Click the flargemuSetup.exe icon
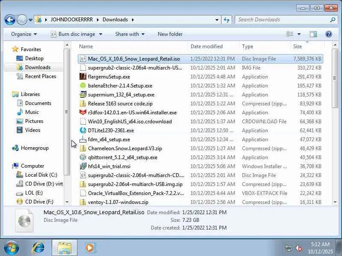Image resolution: width=342 pixels, height=256 pixels. [83, 77]
